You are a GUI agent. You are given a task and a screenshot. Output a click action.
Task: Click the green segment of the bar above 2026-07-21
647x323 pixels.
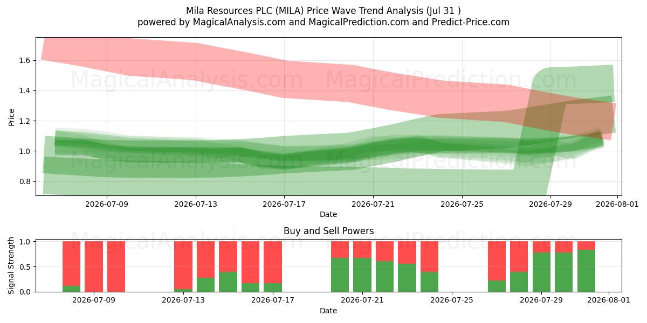(x=362, y=275)
